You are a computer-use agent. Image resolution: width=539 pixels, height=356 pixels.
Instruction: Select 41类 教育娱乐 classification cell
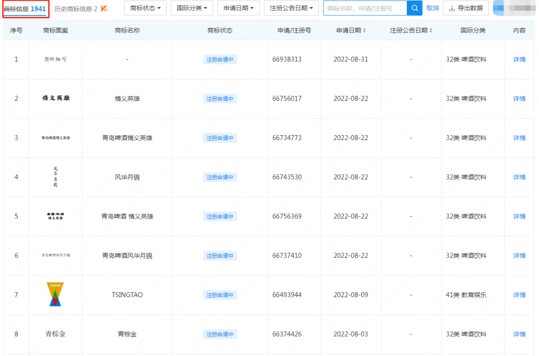point(466,295)
